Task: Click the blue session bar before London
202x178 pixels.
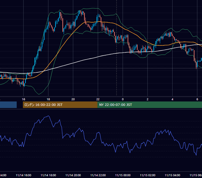Action: [x=8, y=105]
